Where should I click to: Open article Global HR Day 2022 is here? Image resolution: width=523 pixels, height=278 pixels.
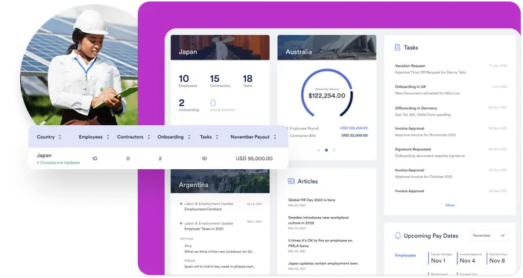click(311, 200)
